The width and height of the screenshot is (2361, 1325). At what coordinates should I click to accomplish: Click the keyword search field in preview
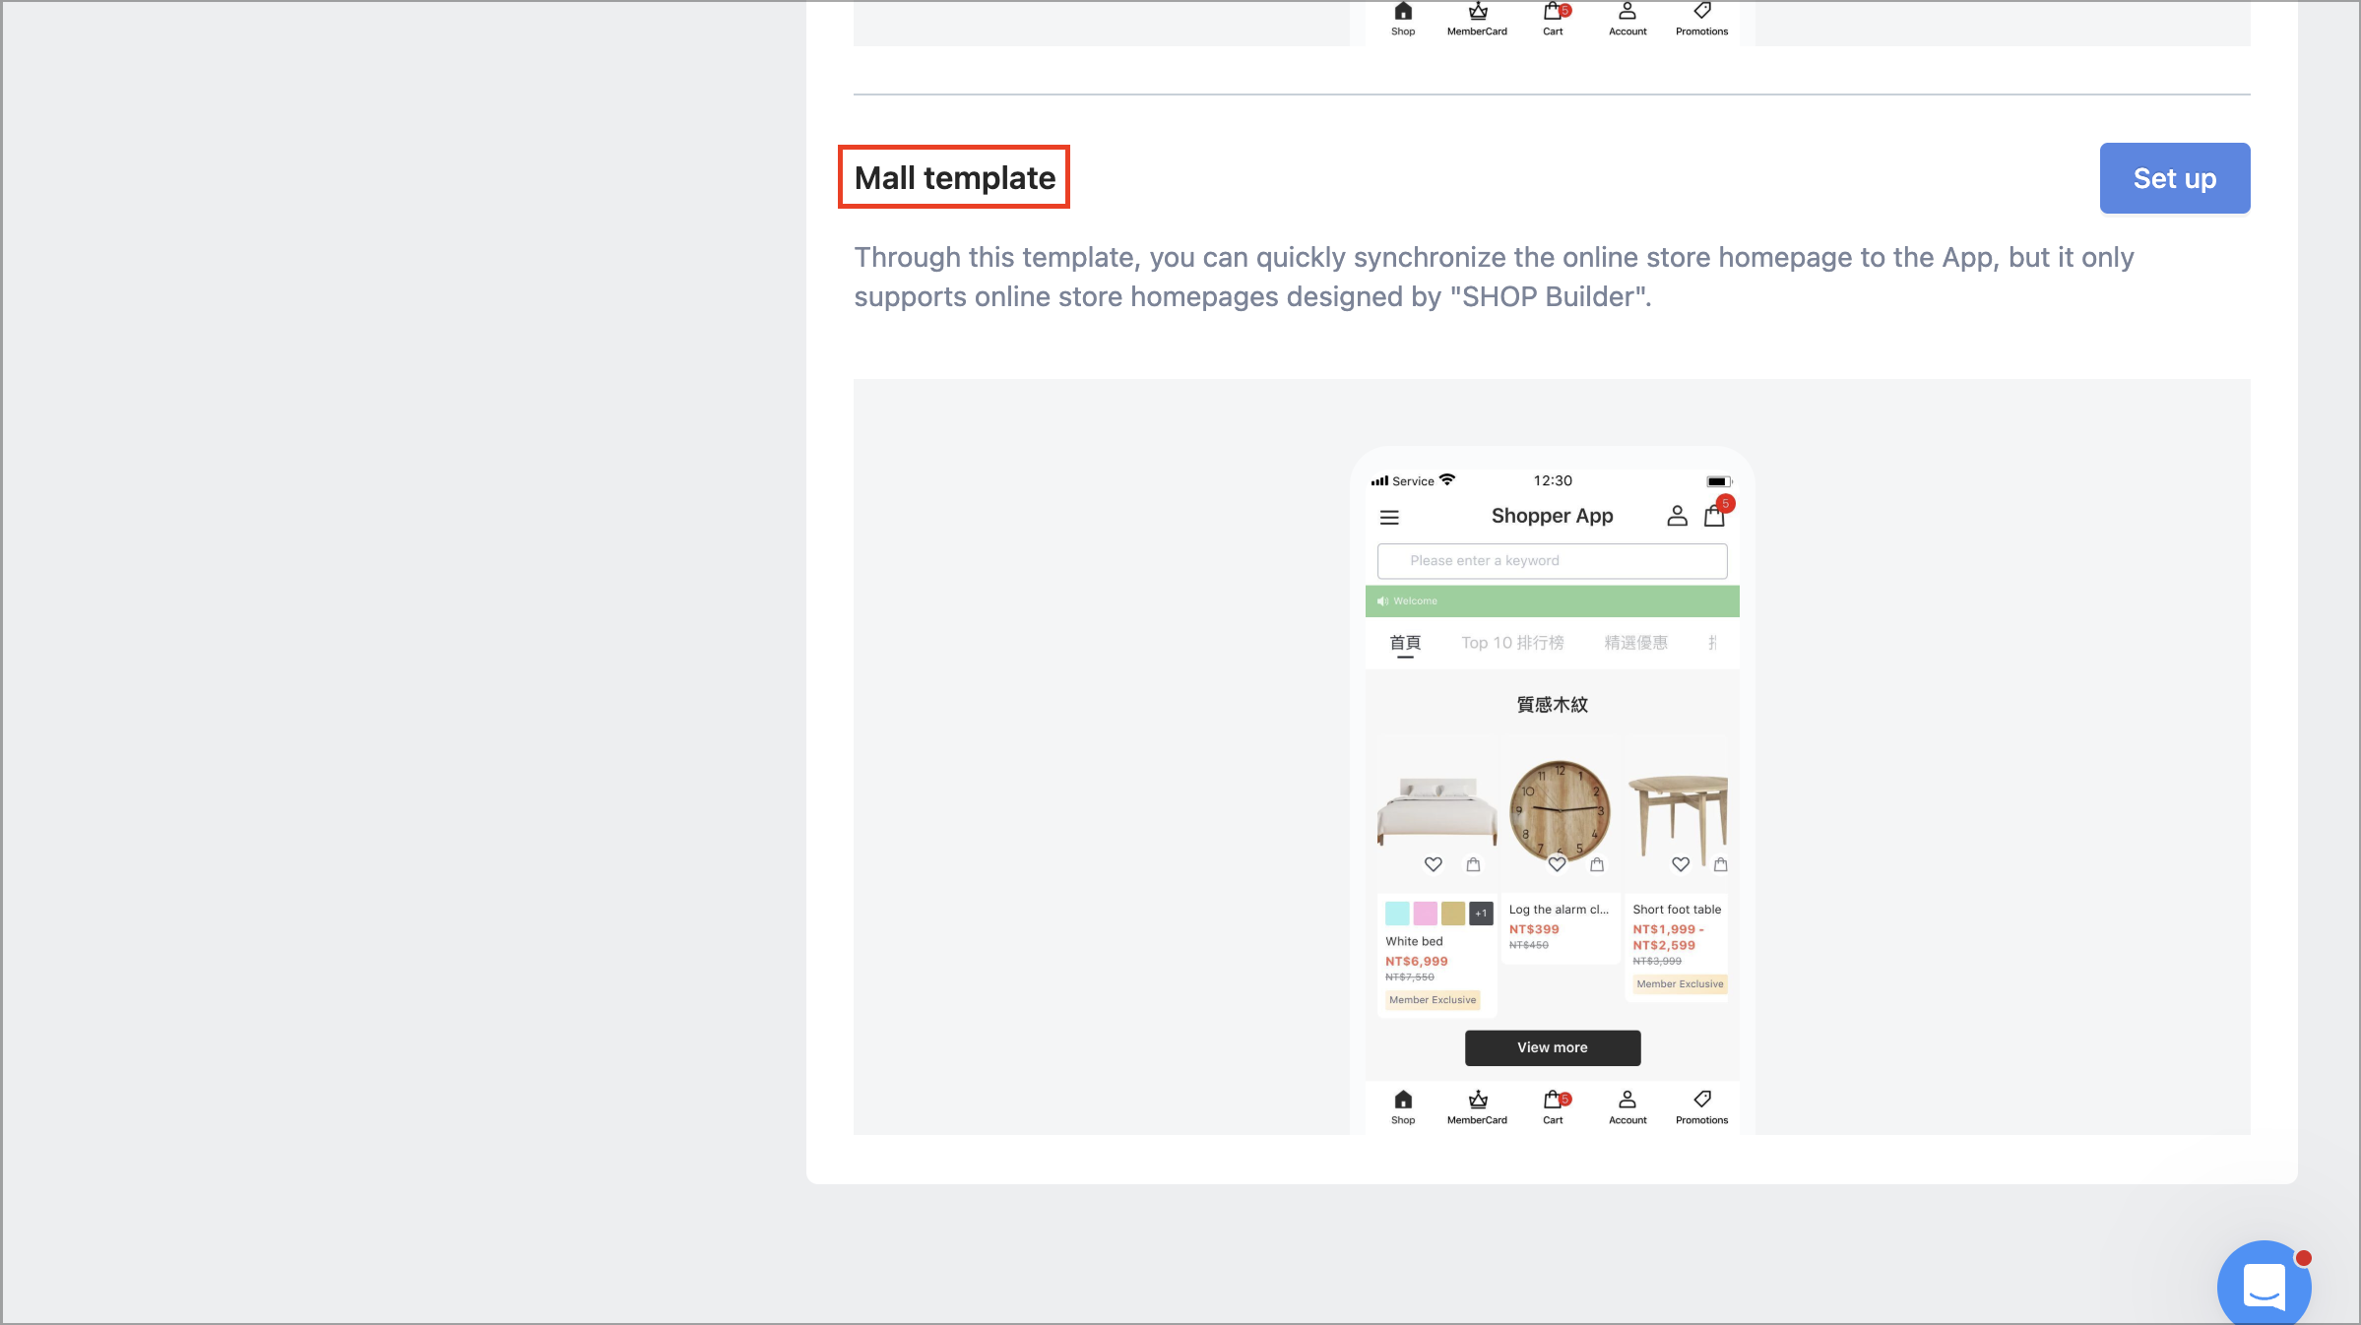[x=1552, y=561]
